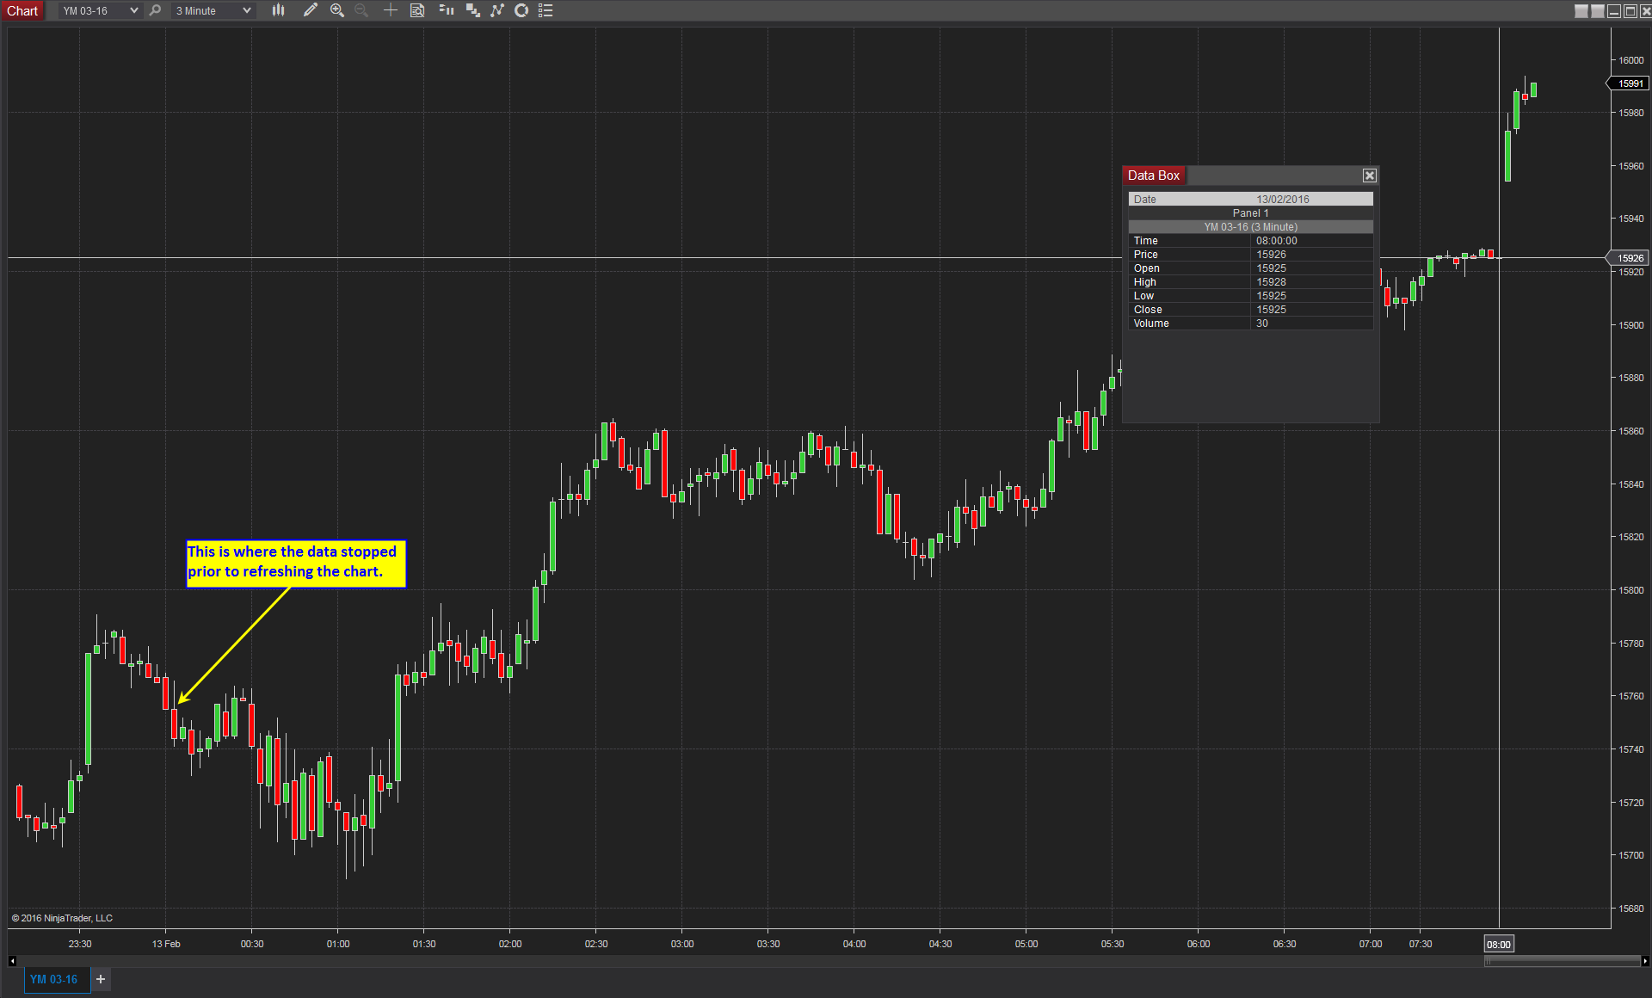Open the Chart Trader icon
The height and width of the screenshot is (998, 1652).
[446, 10]
